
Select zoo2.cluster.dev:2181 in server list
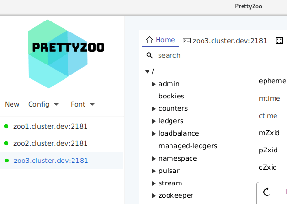click(x=50, y=143)
